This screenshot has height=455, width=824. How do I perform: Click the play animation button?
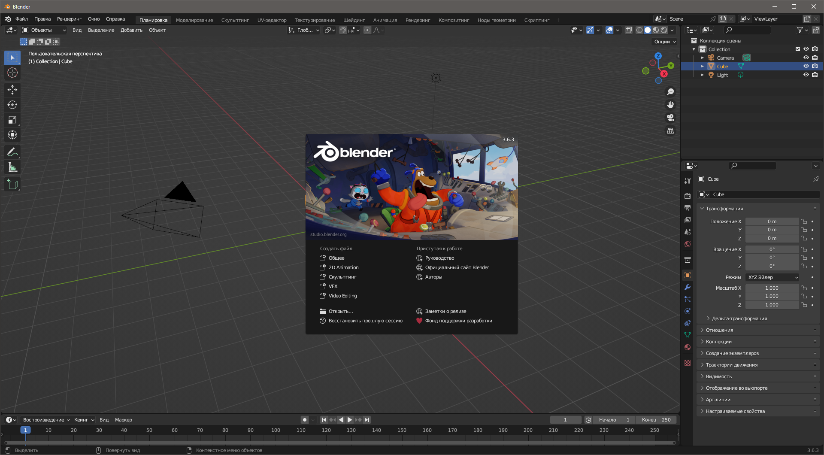point(350,420)
